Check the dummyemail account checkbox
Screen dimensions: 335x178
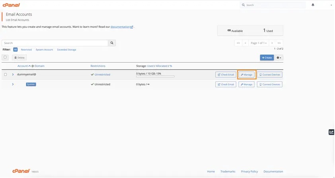tap(5, 75)
